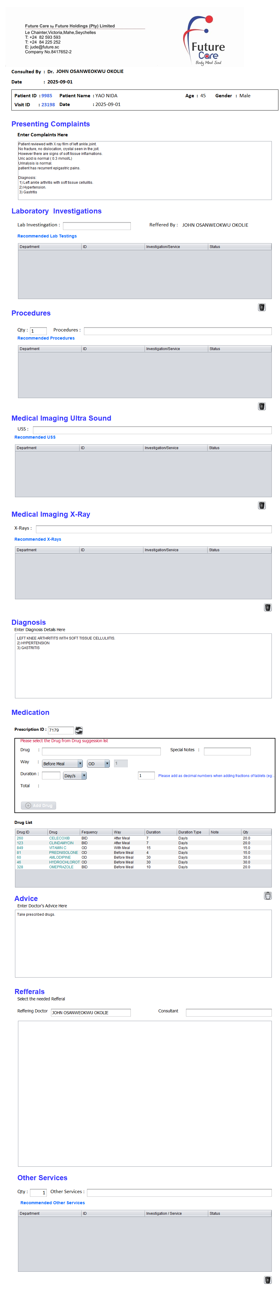Viewport: 279px width, 1294px height.
Task: Click trash icon under Laboratory Investigations table
Action: tap(261, 307)
